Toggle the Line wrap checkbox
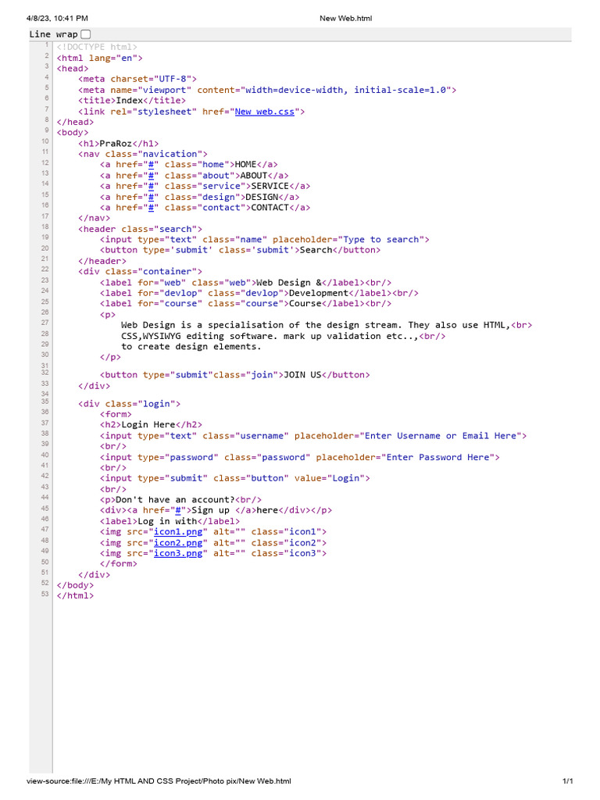600x800 pixels. coord(86,34)
